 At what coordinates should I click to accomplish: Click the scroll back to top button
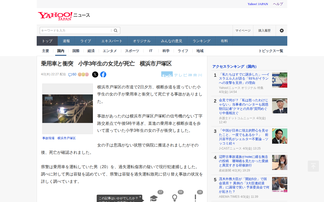[x=313, y=166]
